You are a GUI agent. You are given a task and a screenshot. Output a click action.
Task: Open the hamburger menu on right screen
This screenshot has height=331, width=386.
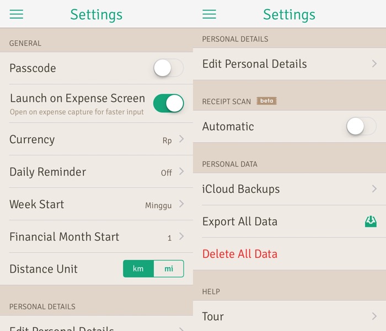coord(210,14)
